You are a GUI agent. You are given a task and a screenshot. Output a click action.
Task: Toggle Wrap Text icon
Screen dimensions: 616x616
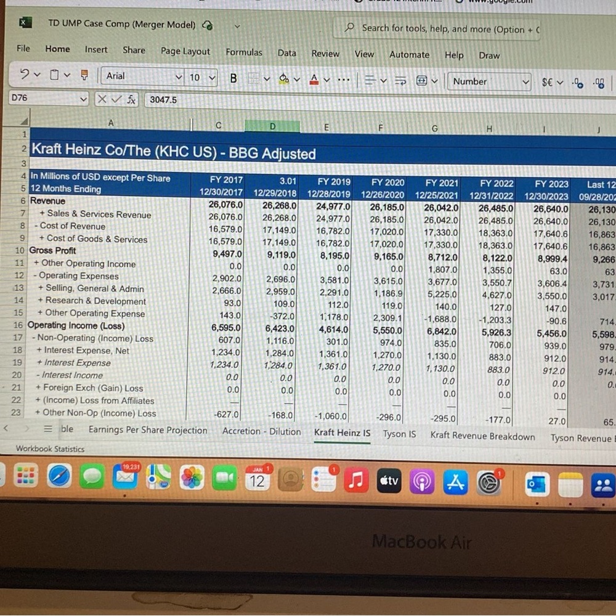[400, 81]
